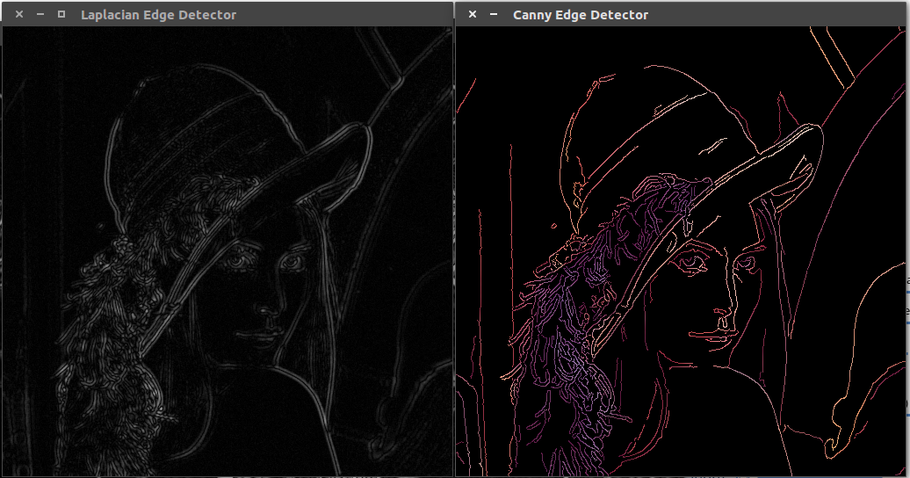Viewport: 910px width, 478px height.
Task: Maximize the Laplacian Edge Detector window
Action: [61, 14]
